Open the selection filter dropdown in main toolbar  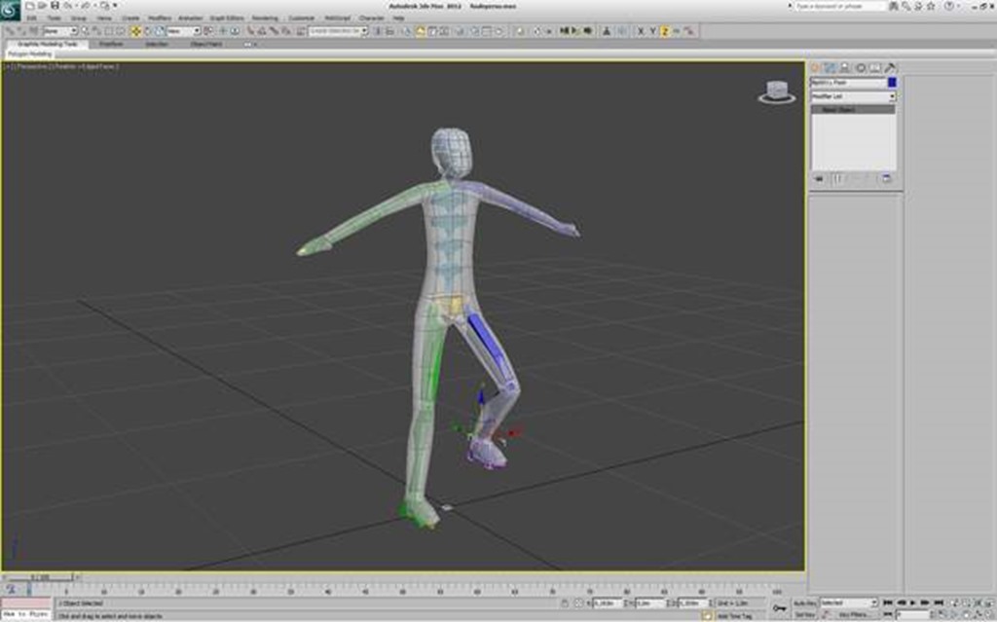pos(58,31)
